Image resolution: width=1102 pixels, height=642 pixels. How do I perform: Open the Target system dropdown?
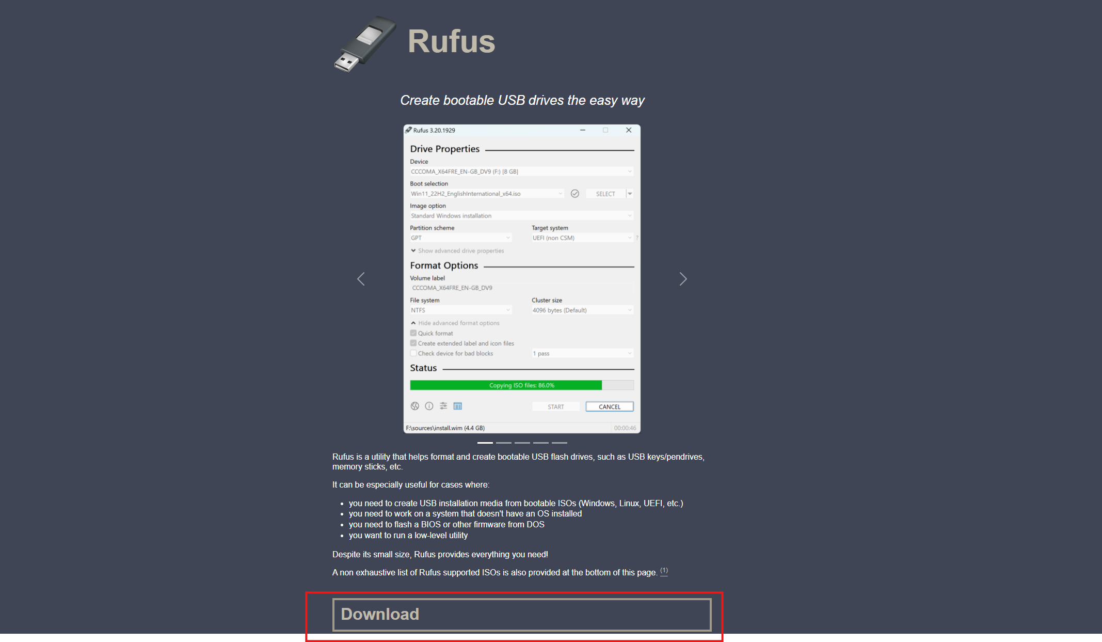[x=582, y=238]
